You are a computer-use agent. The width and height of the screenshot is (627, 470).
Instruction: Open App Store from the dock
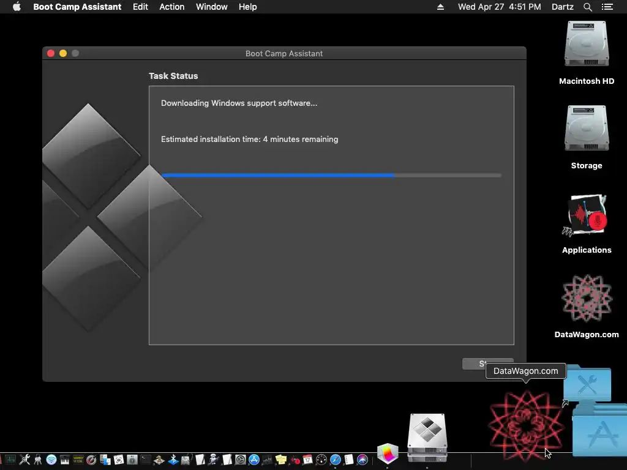click(x=254, y=459)
